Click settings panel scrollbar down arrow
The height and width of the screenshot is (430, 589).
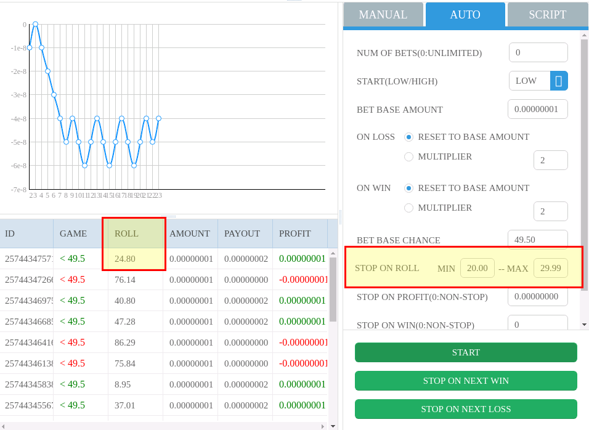coord(584,325)
